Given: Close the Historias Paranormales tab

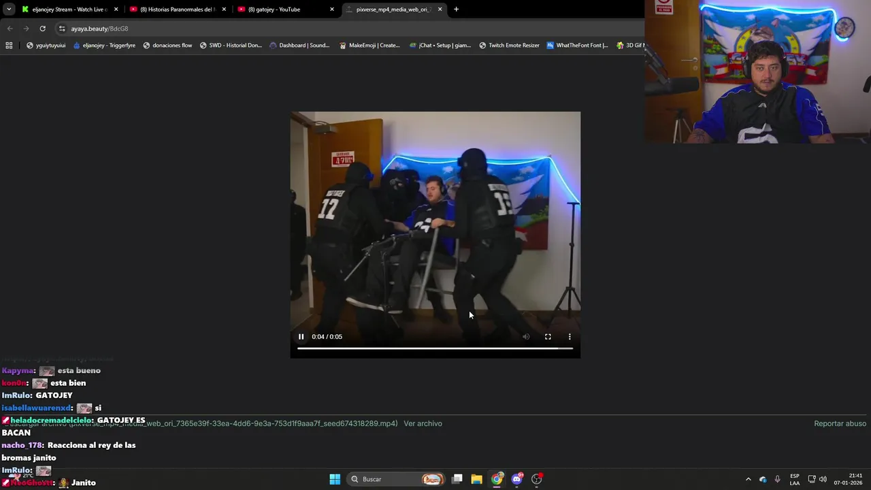Looking at the screenshot, I should click(224, 10).
